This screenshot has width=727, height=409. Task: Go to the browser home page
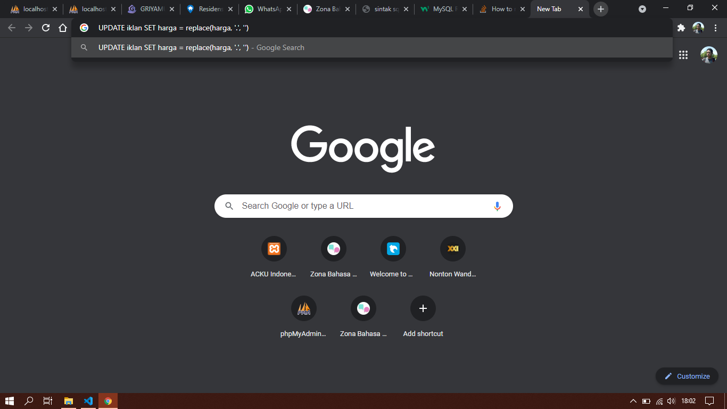(63, 28)
